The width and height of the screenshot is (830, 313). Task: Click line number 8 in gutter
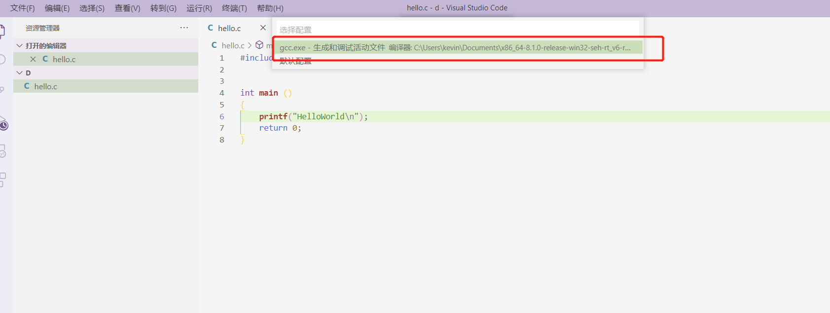pyautogui.click(x=221, y=139)
